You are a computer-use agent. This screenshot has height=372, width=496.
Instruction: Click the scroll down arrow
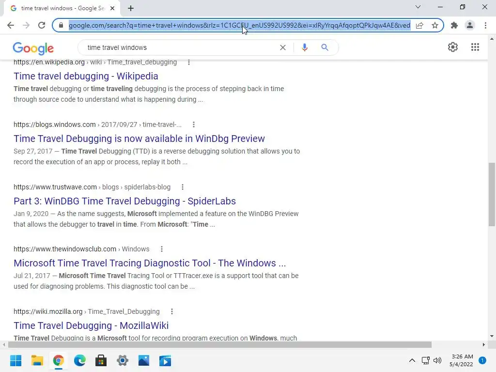(492, 336)
